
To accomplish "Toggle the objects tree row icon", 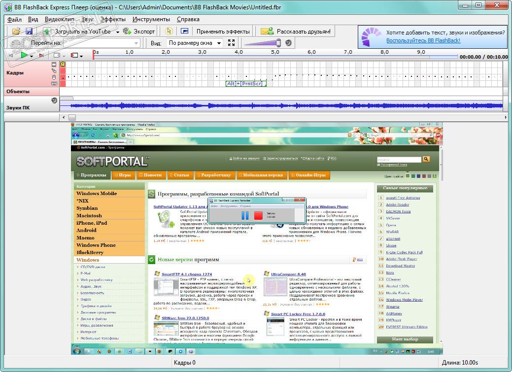I will (x=54, y=70).
